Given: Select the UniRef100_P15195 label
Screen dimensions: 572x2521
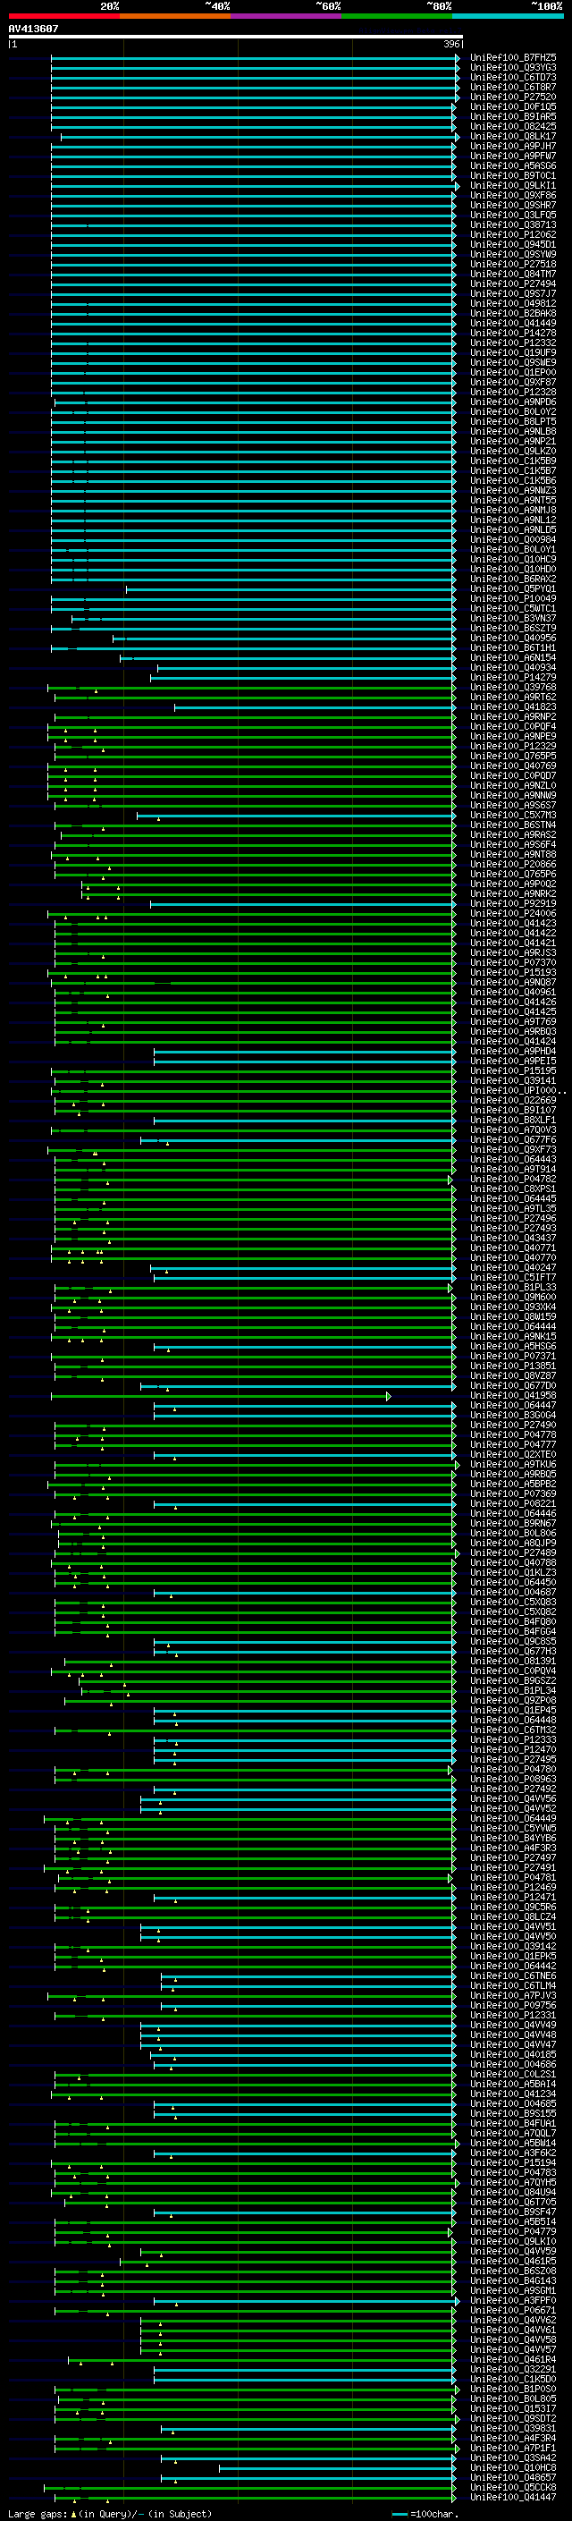Looking at the screenshot, I should tap(513, 1070).
